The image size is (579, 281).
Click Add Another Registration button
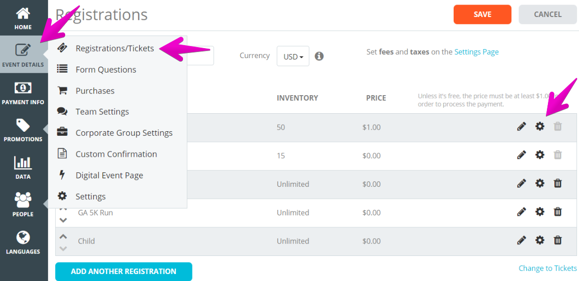coord(124,272)
